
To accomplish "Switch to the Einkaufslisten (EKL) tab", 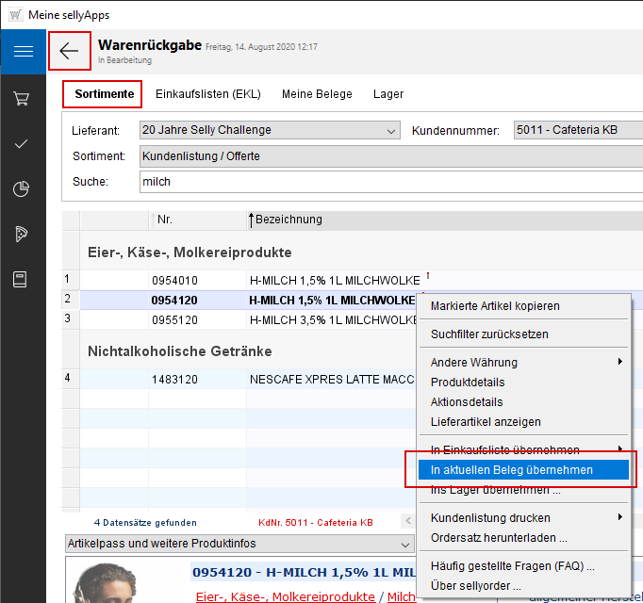I will [x=207, y=94].
